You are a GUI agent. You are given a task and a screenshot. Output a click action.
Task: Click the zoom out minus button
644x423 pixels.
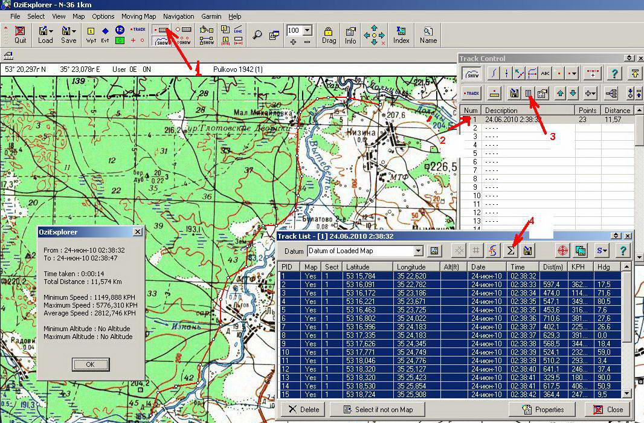click(x=307, y=42)
